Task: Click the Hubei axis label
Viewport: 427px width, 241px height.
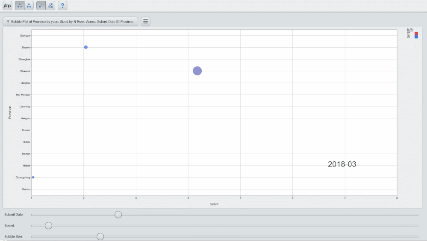Action: coord(27,142)
